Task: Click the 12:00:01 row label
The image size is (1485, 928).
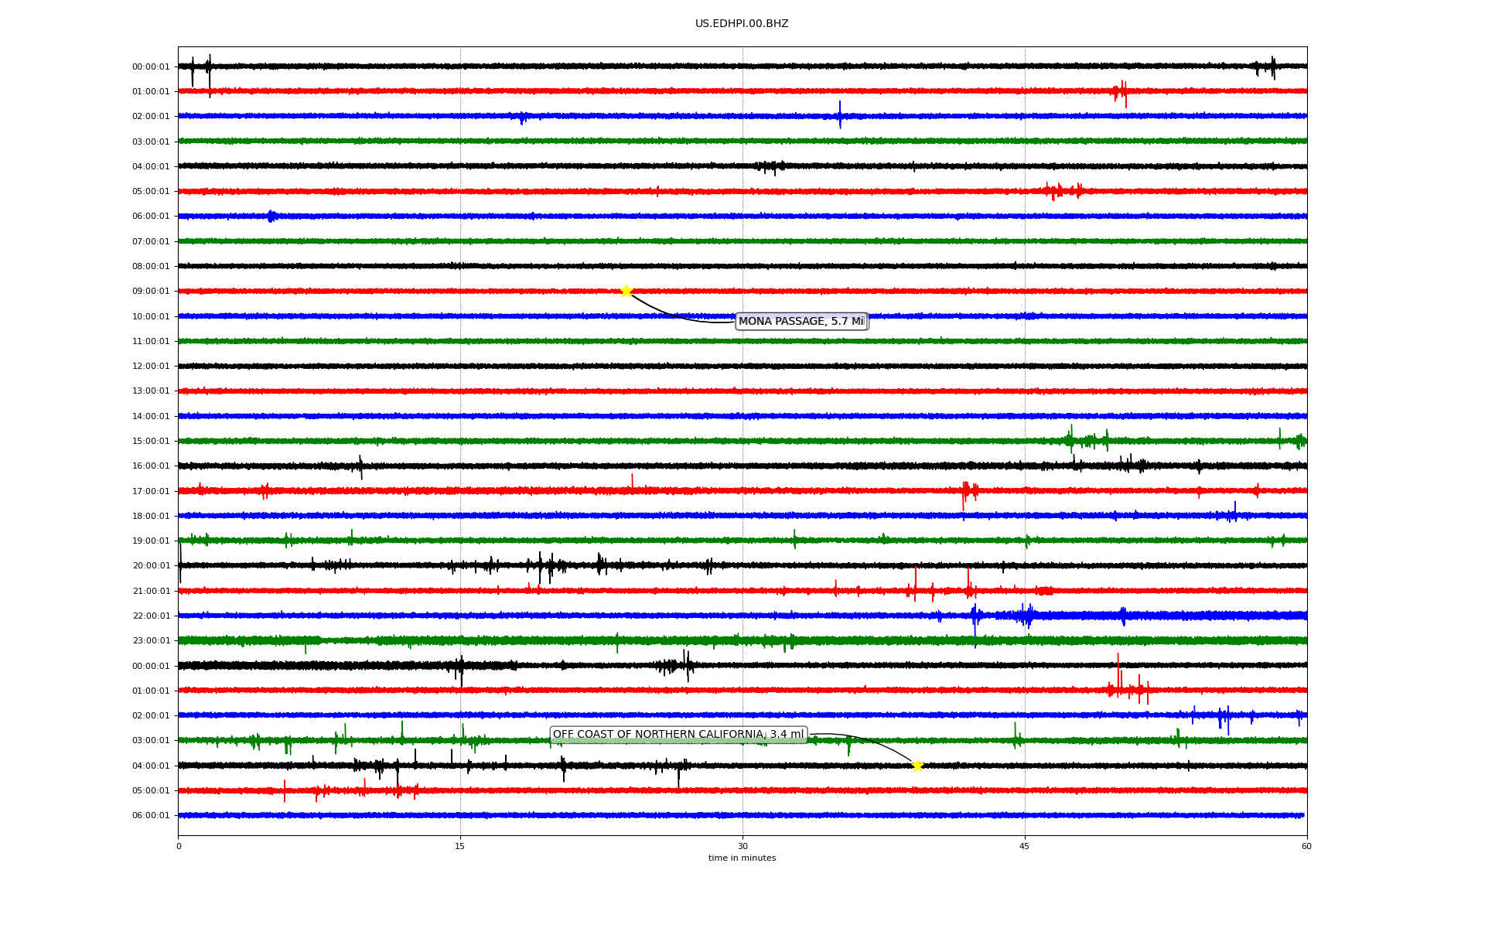Action: pos(151,367)
